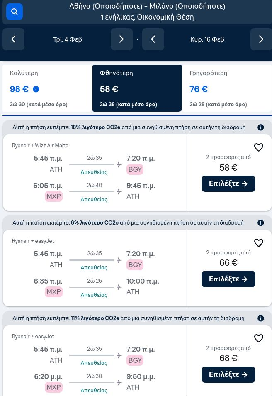Click Επιλέξτε for the 58 € flight
Image resolution: width=272 pixels, height=396 pixels.
point(228,183)
